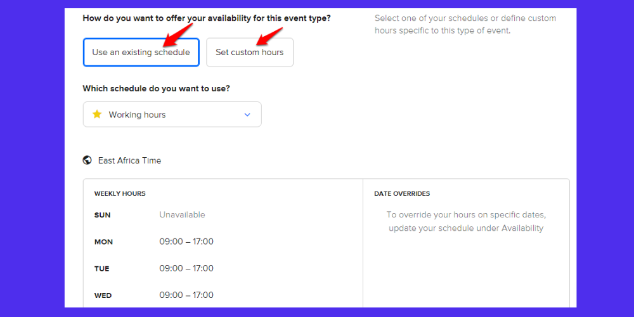This screenshot has height=317, width=634.
Task: Click the DATE OVERRIDES heading
Action: (402, 193)
